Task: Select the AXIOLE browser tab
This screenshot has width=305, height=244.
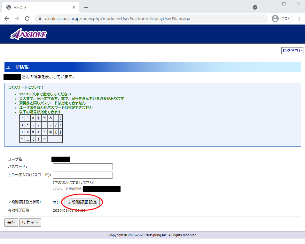Action: click(x=38, y=7)
